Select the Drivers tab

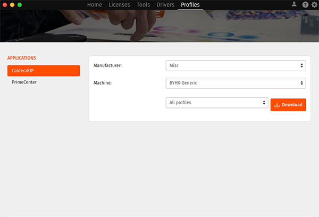click(x=165, y=5)
